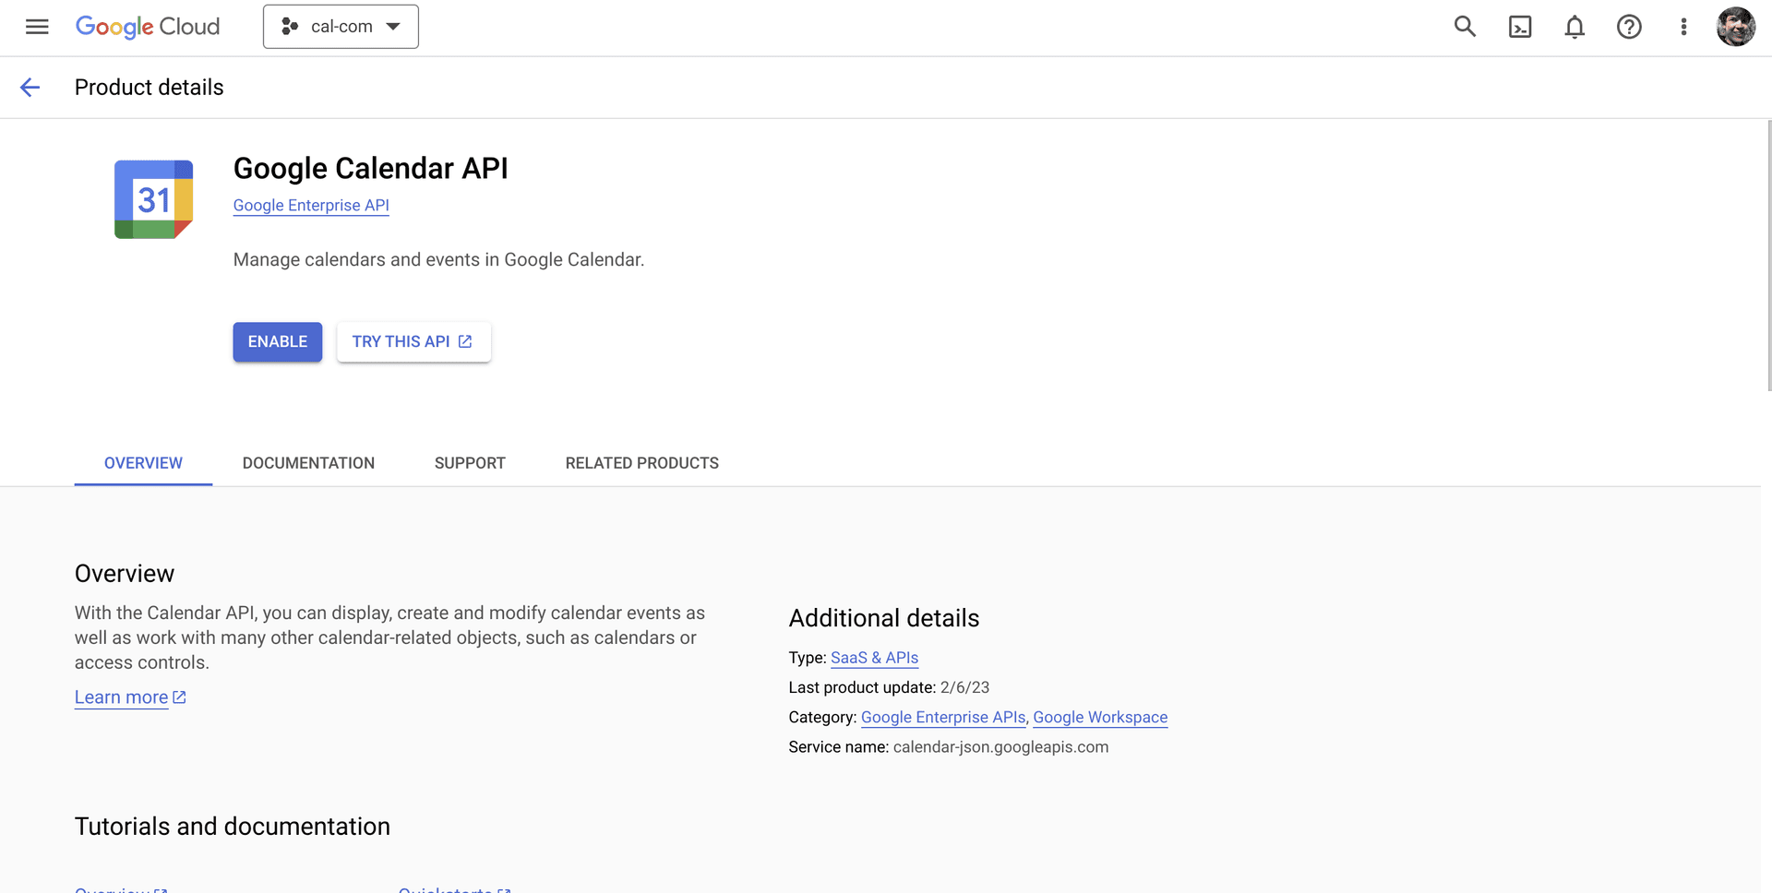1772x893 pixels.
Task: Switch to the Support tab
Action: click(x=470, y=463)
